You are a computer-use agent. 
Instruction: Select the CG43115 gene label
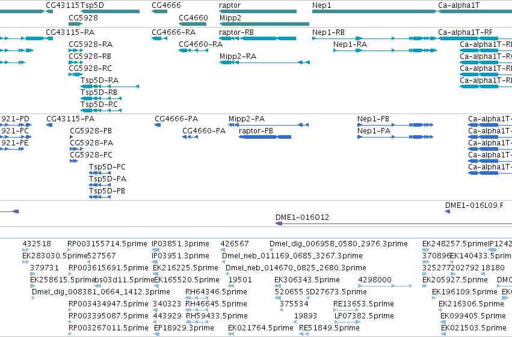pyautogui.click(x=63, y=5)
